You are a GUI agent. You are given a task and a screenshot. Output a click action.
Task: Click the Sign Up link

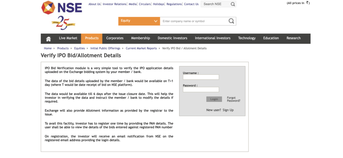point(228,110)
